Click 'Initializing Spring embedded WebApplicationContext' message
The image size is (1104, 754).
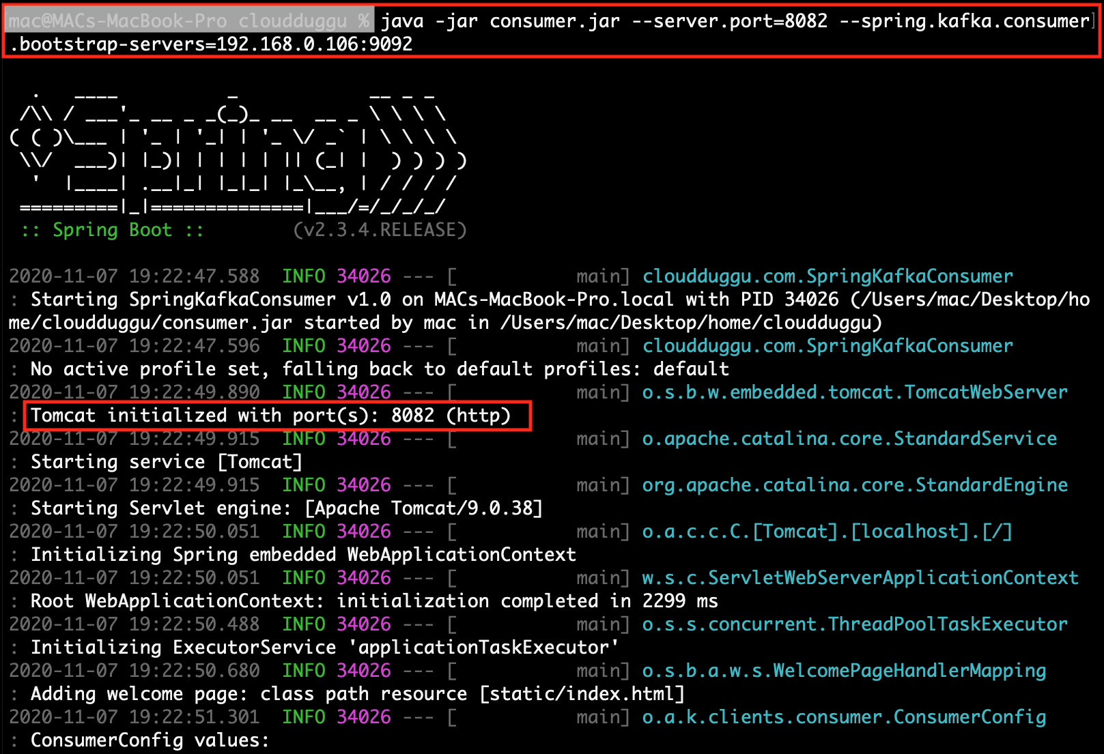tap(303, 555)
